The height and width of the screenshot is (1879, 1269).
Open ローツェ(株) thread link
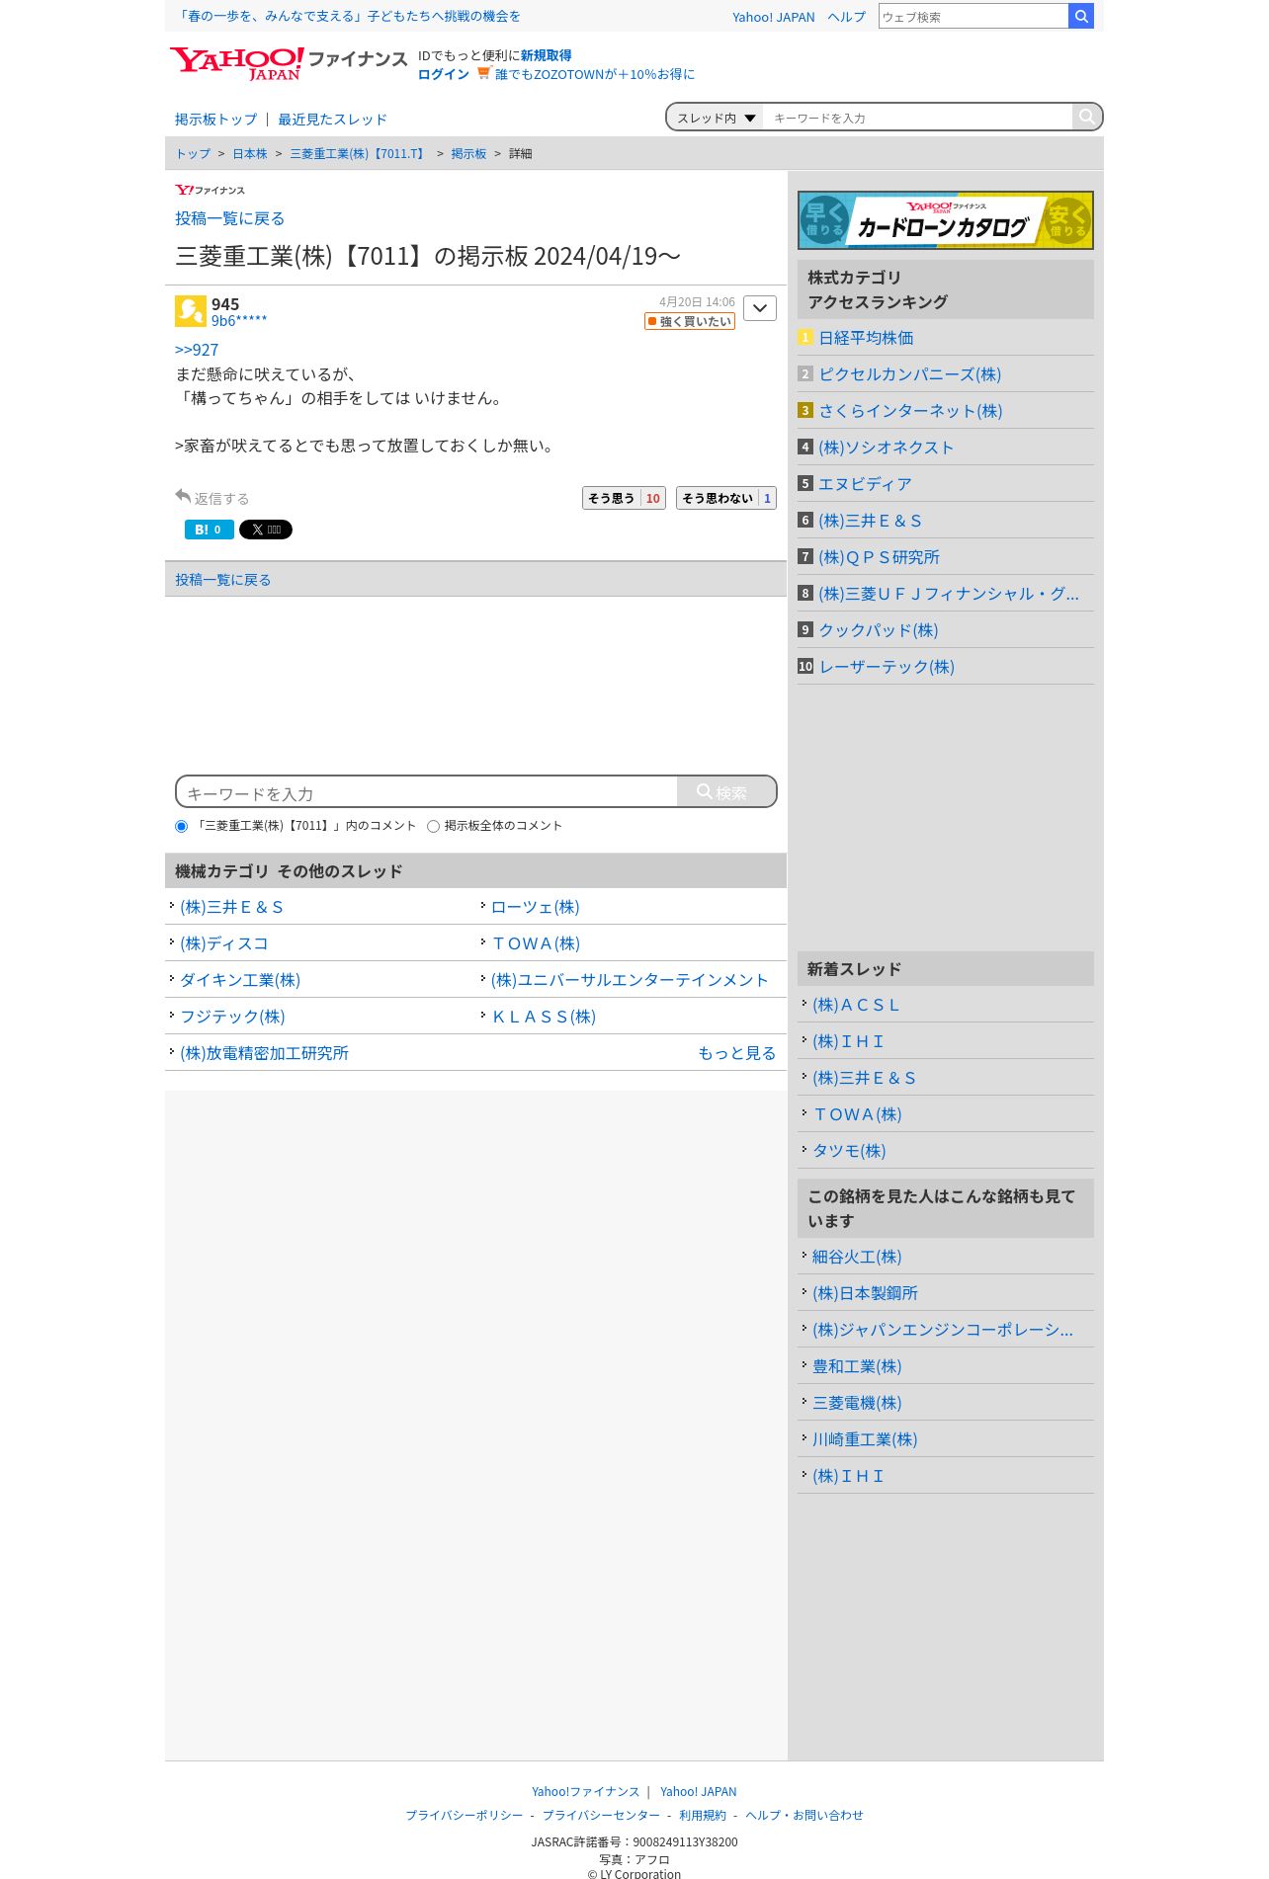536,907
